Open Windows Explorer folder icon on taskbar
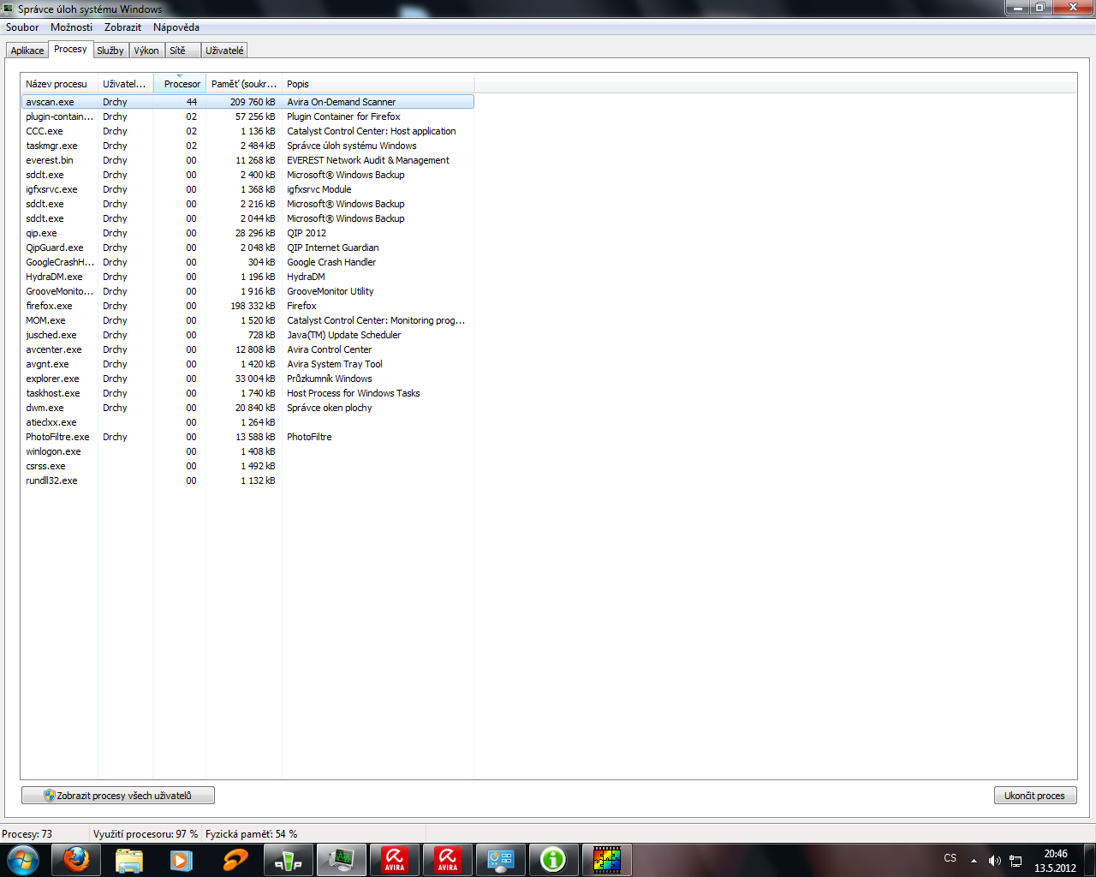The width and height of the screenshot is (1096, 877). (x=129, y=859)
